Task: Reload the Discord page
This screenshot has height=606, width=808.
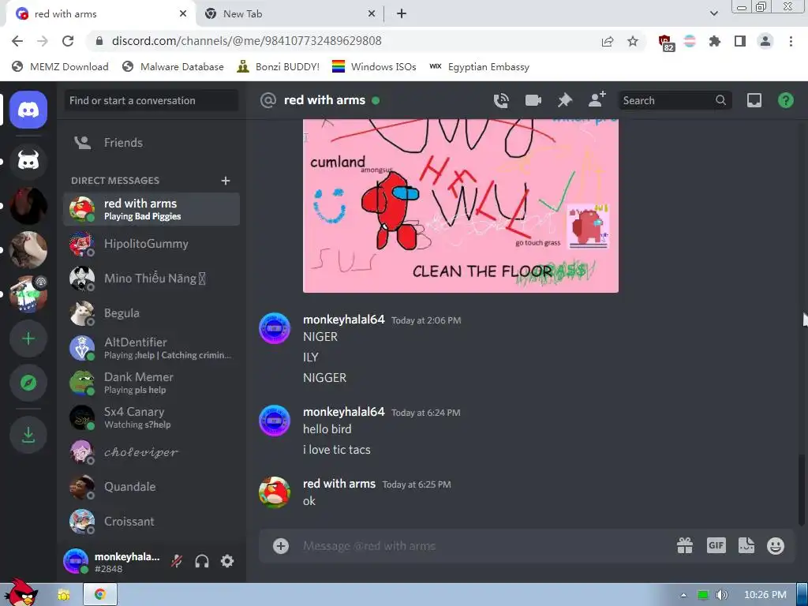Action: tap(68, 41)
